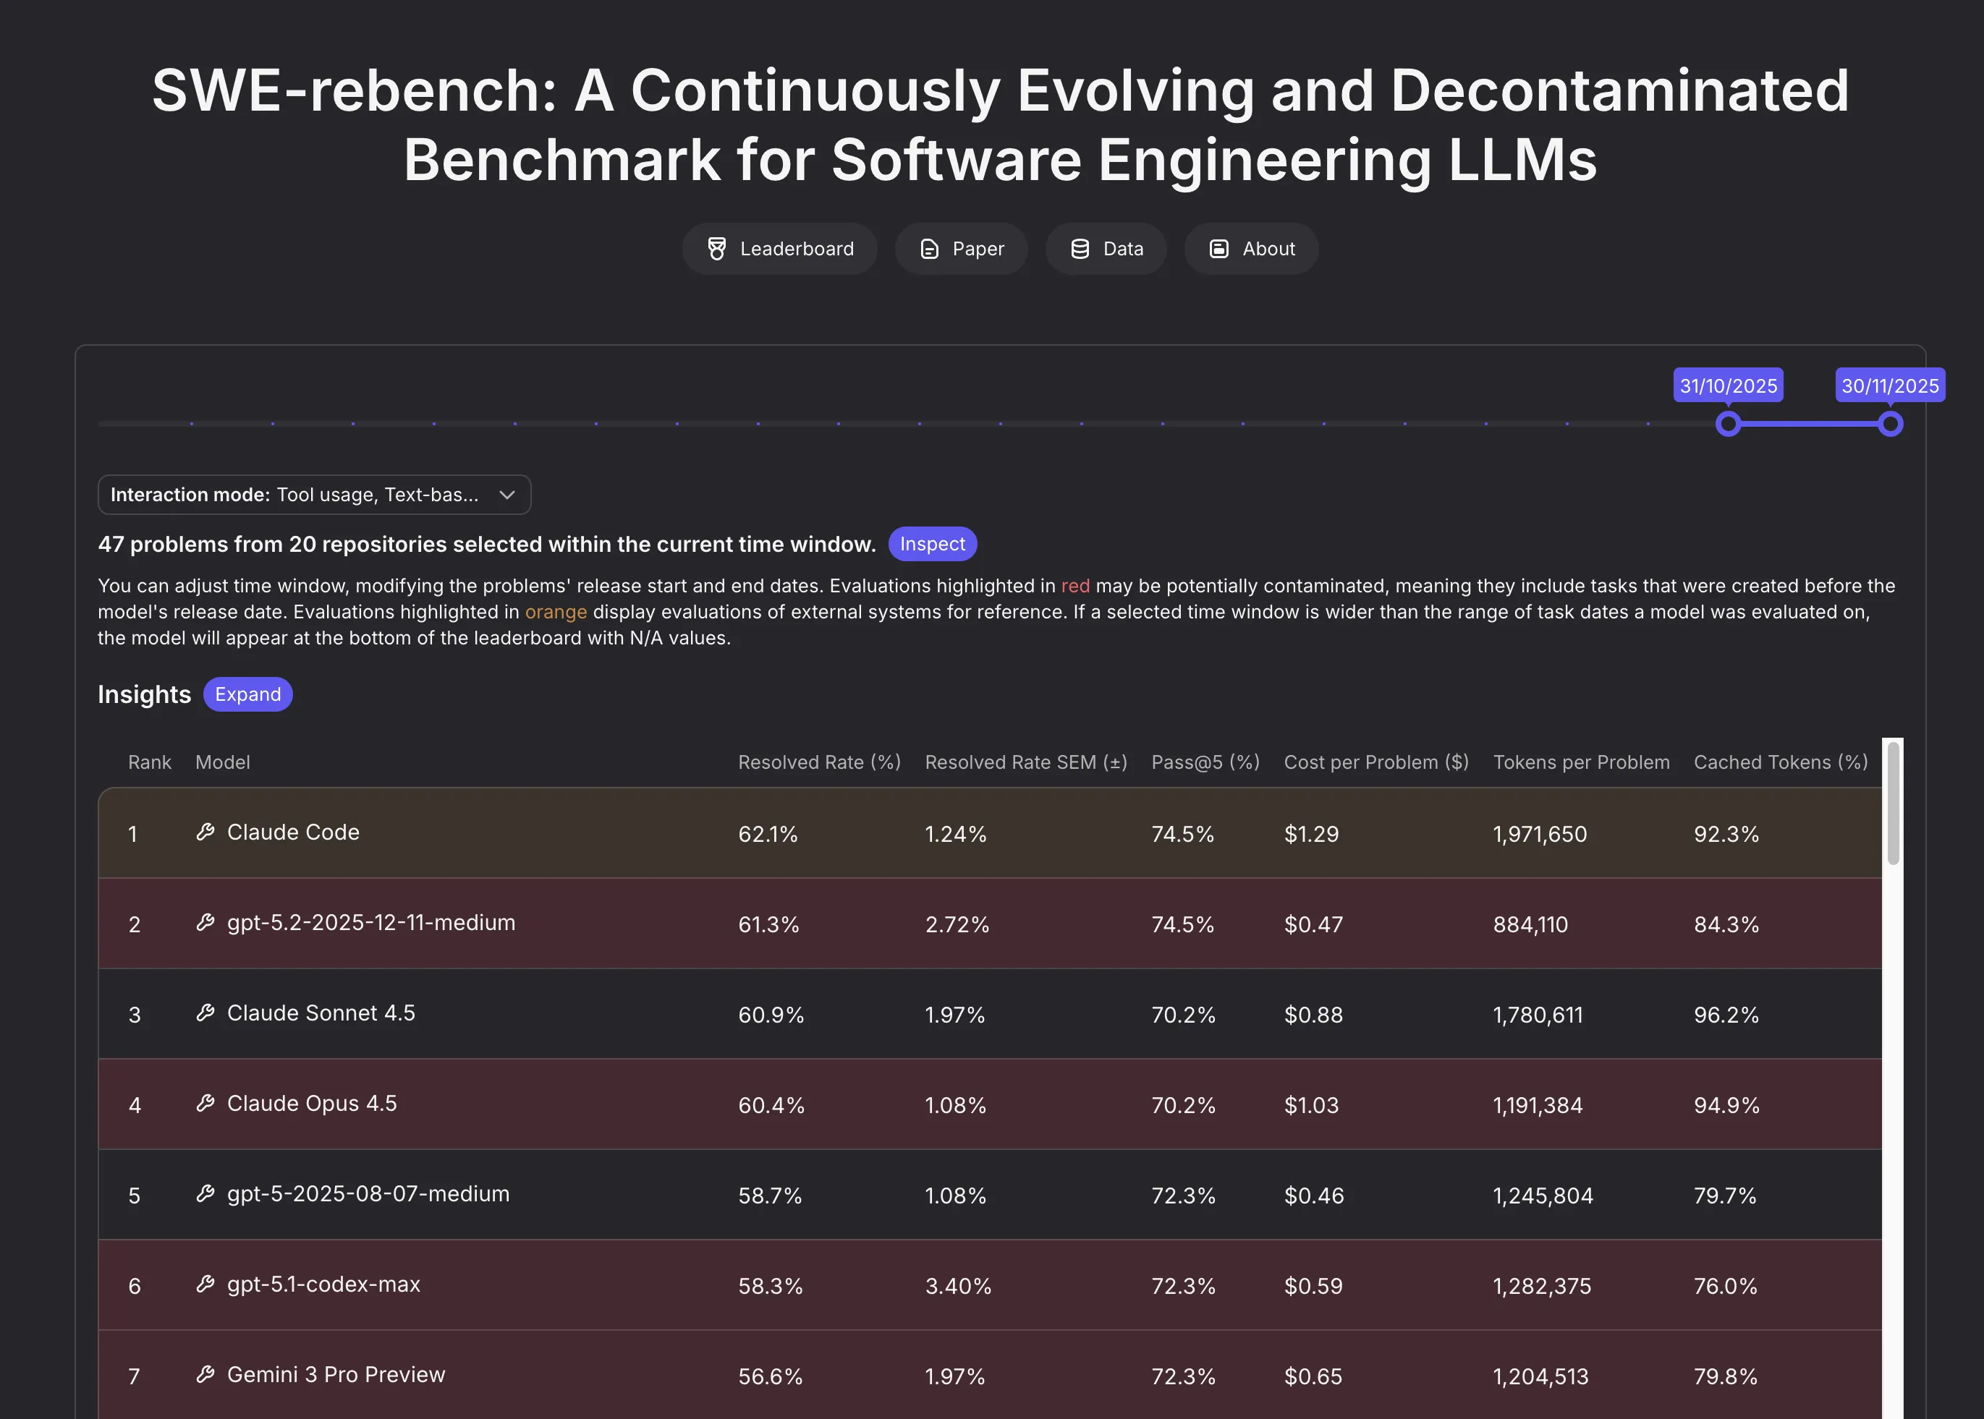Click the link icon beside Claude Opus 4.5

coord(205,1104)
